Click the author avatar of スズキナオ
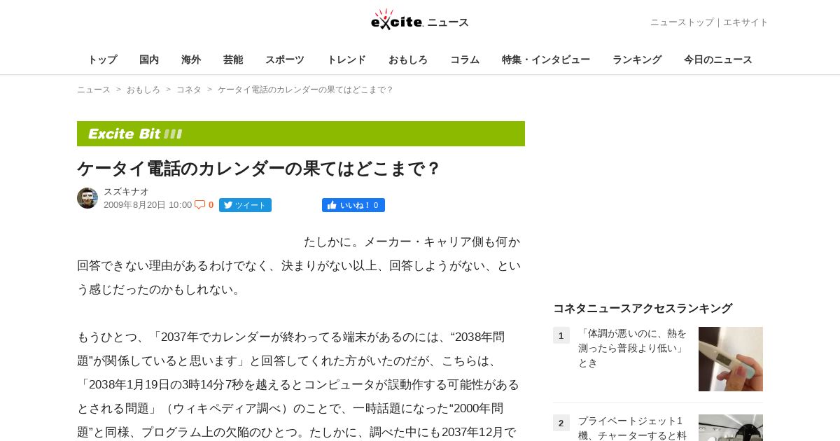 pyautogui.click(x=87, y=198)
